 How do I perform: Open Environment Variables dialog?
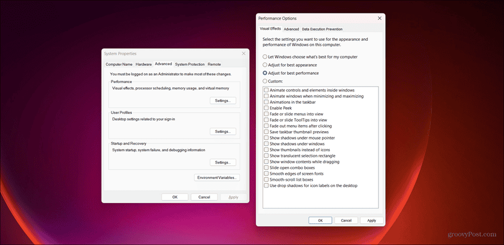(x=217, y=177)
